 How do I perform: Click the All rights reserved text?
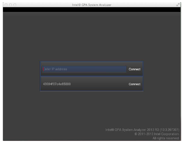point(166,138)
